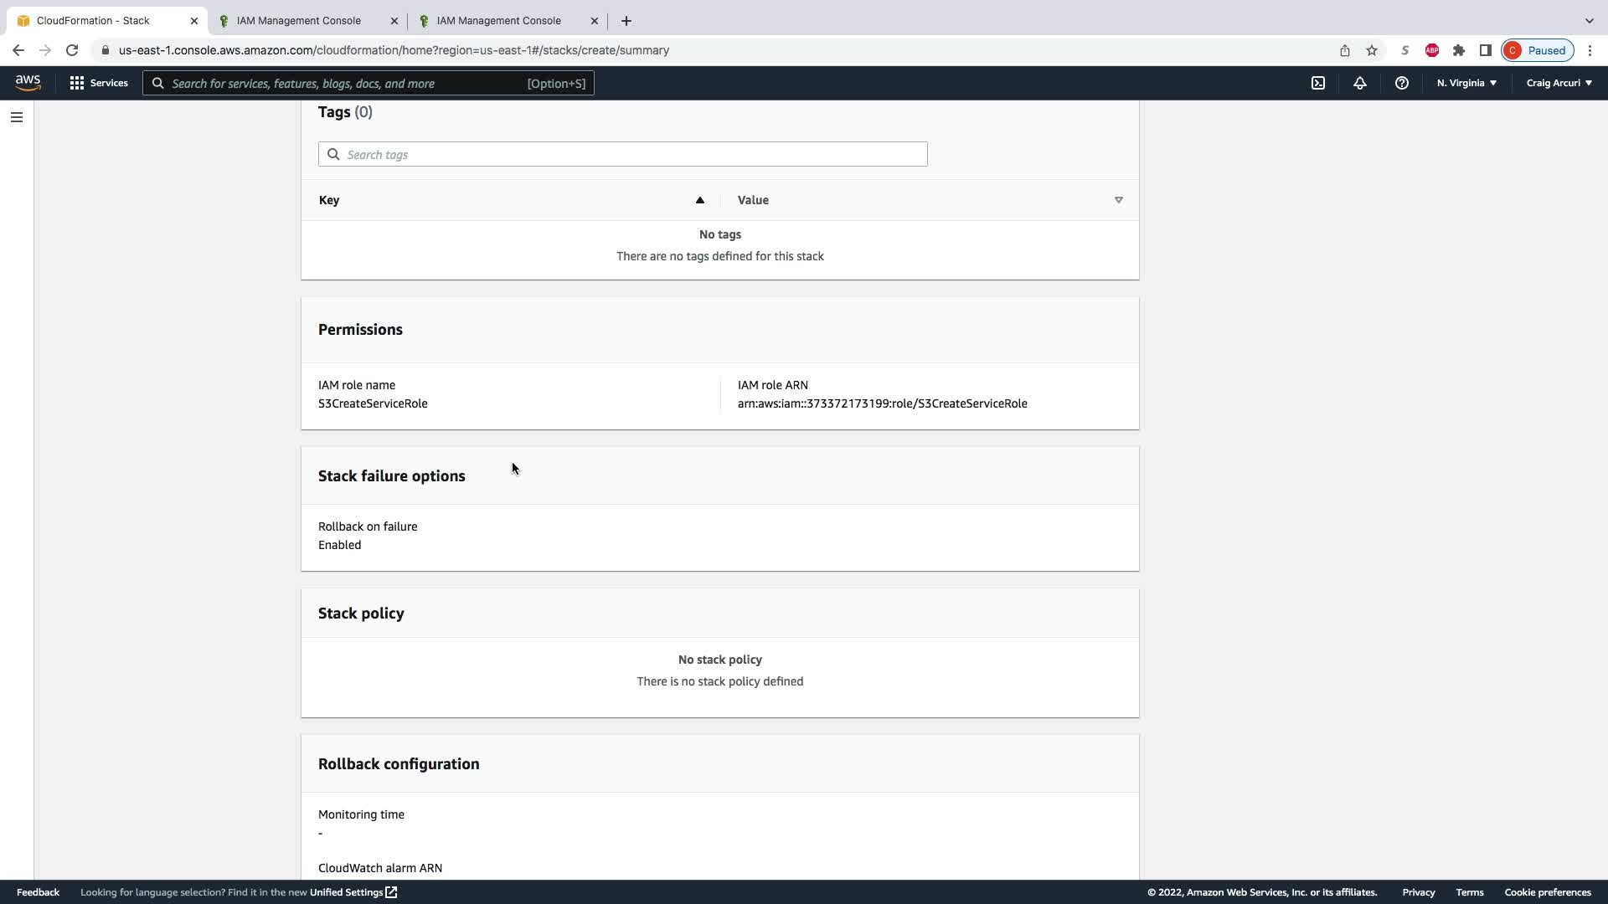Screen dimensions: 1608x904
Task: Switch to the third IAM Management Console tab
Action: click(499, 21)
